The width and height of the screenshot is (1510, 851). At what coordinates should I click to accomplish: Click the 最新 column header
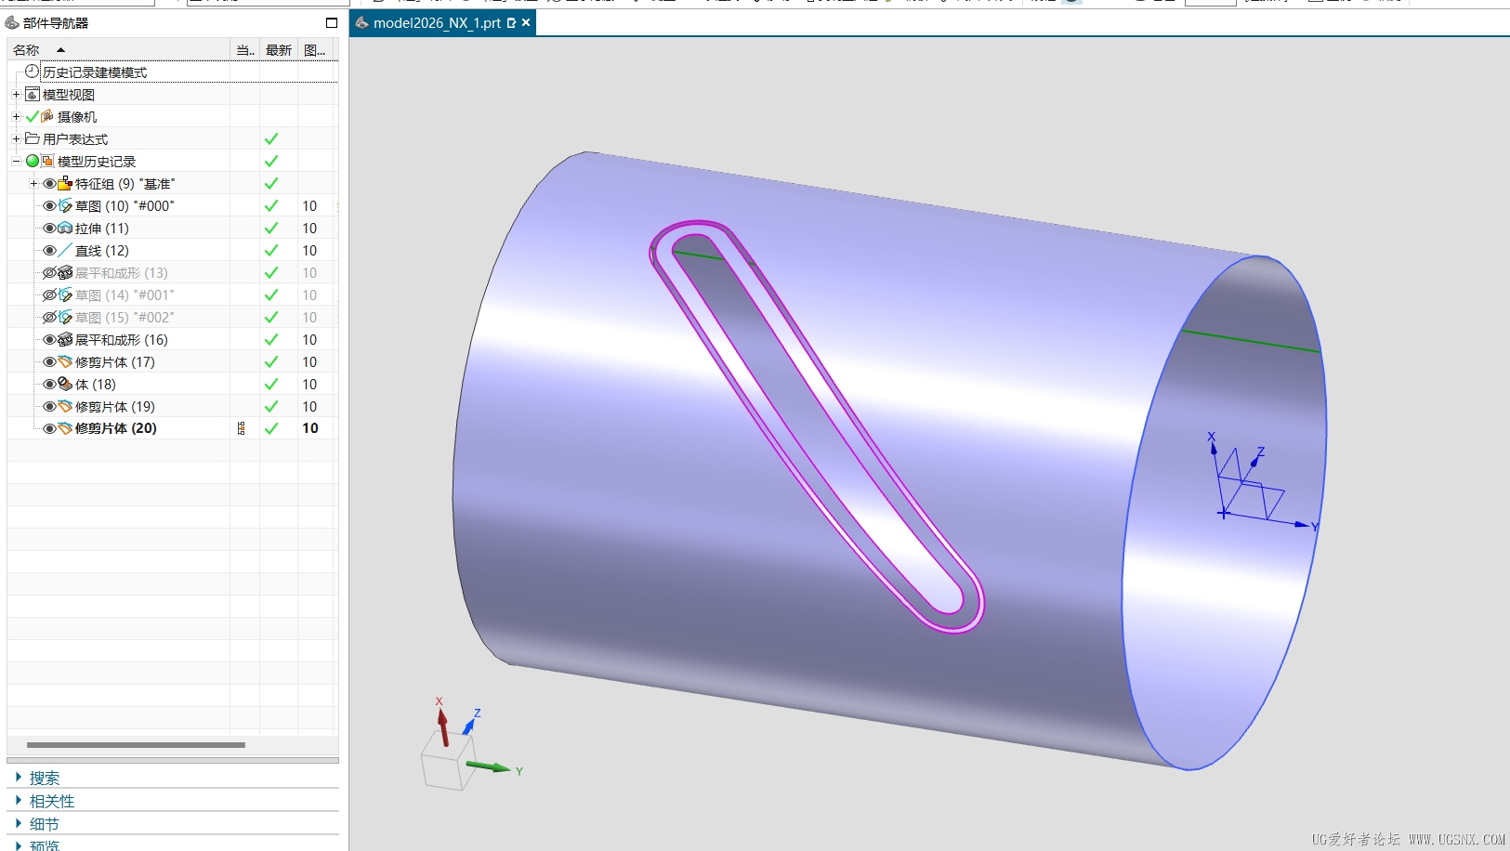point(279,49)
